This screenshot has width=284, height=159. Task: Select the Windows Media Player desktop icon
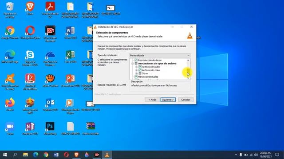[71, 106]
